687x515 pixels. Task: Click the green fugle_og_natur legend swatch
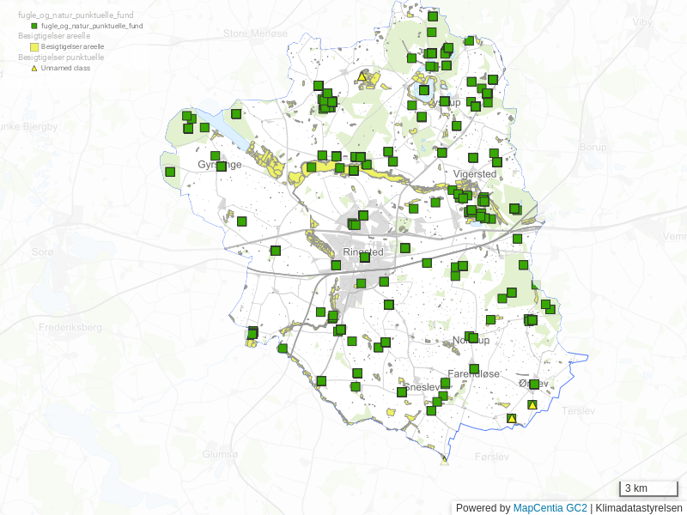pos(34,27)
